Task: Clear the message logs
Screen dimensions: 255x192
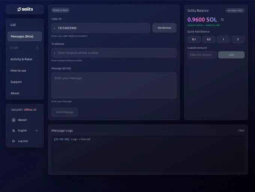Action: (x=241, y=130)
